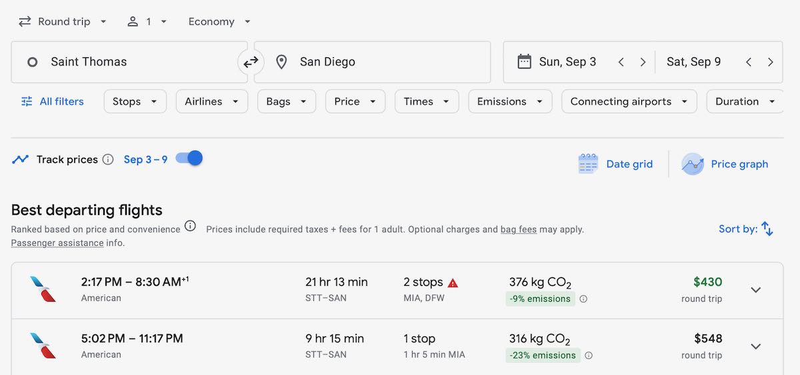Turn off Track prices toggle

tap(189, 159)
